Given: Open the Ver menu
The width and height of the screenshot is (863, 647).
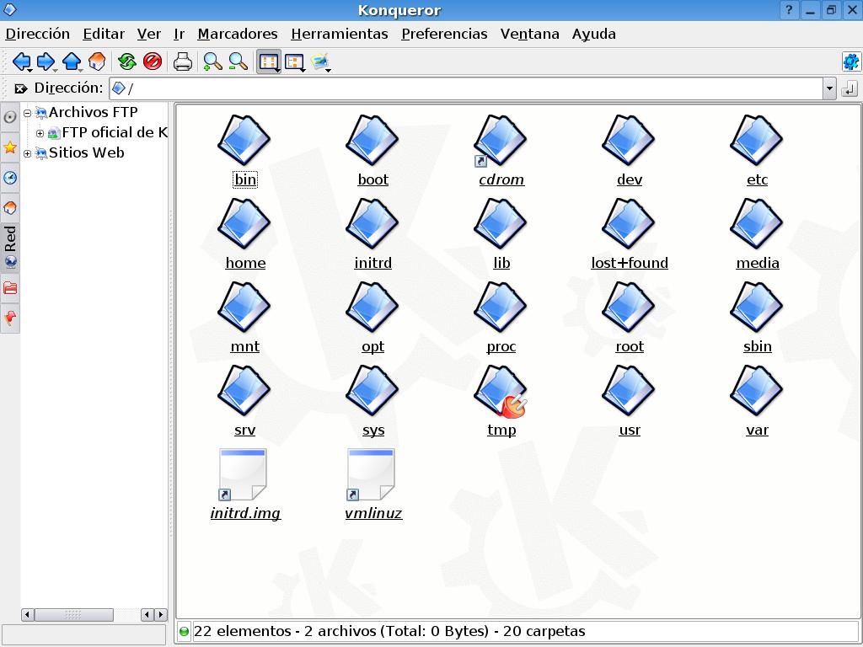Looking at the screenshot, I should [148, 34].
